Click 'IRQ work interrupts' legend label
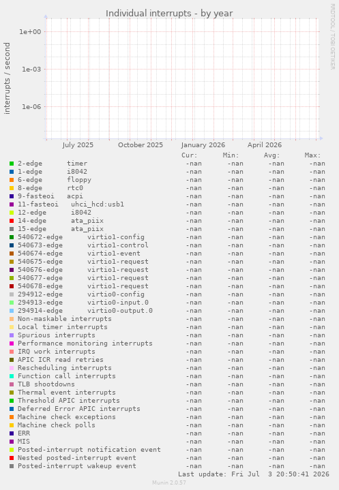Viewport: 339px width, 490px height. tap(57, 352)
